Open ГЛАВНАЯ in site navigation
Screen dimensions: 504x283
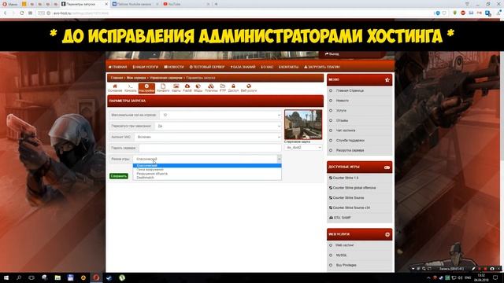point(117,67)
